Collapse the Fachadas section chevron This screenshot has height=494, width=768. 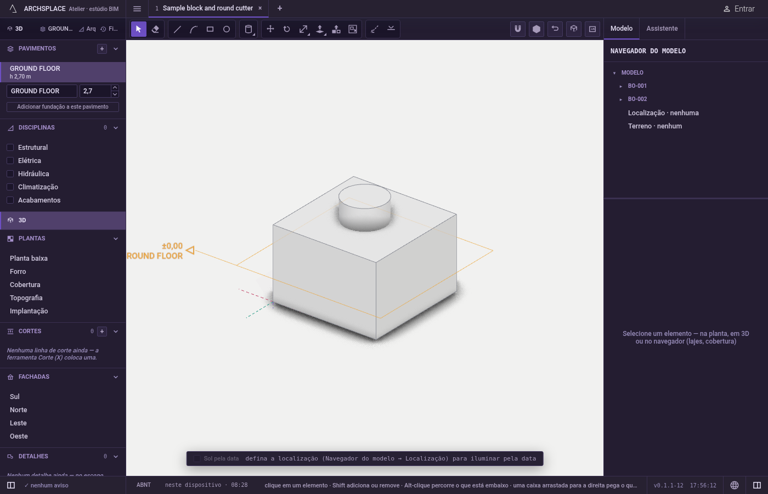point(116,377)
